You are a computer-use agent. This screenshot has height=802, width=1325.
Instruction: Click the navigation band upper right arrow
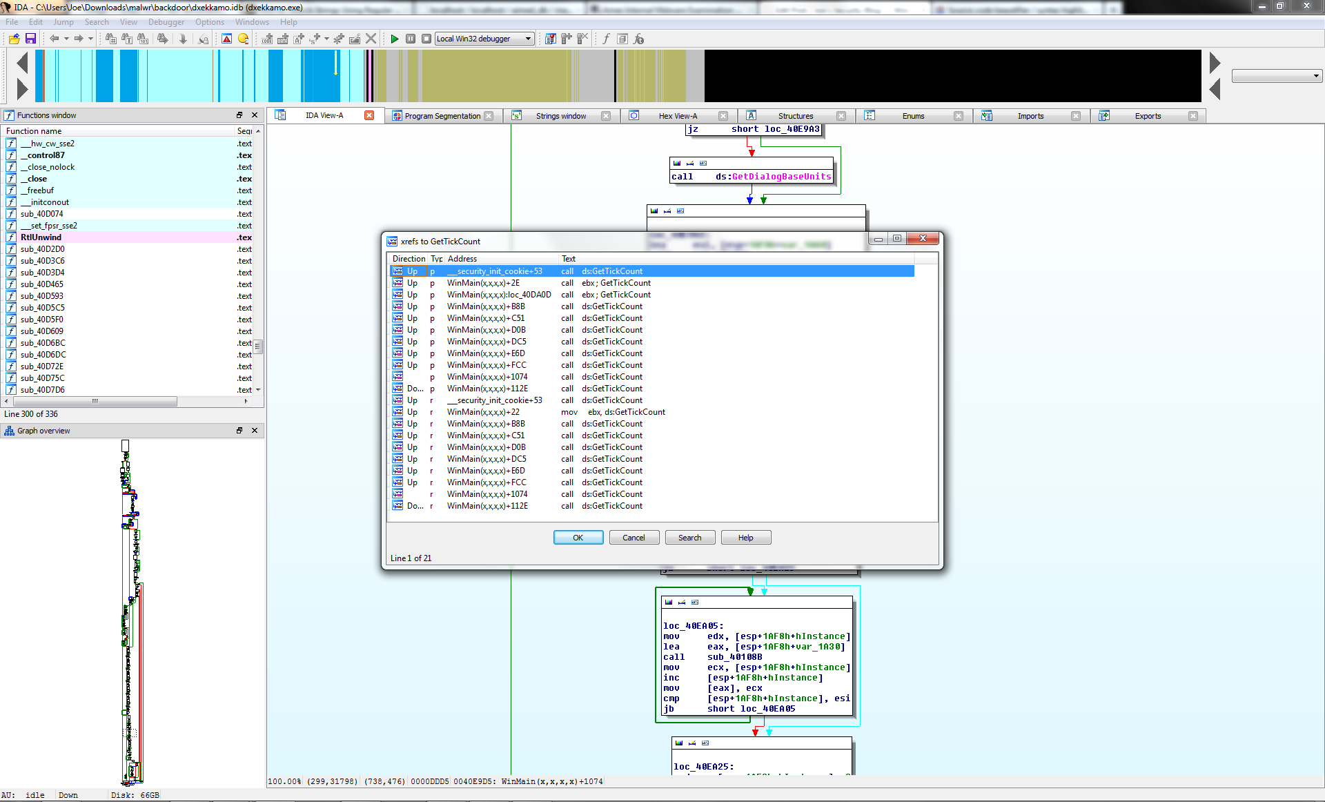pyautogui.click(x=1215, y=63)
